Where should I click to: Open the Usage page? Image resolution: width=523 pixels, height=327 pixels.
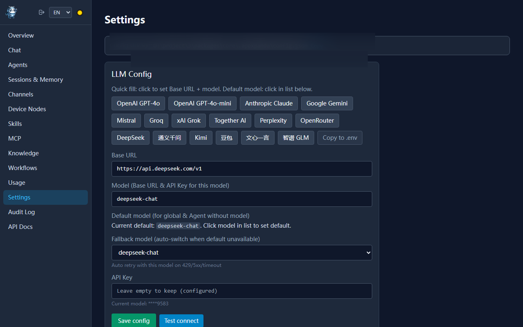45,183
